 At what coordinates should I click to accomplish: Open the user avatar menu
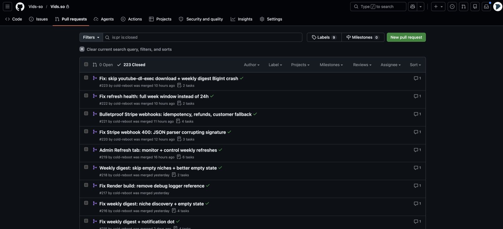[498, 7]
